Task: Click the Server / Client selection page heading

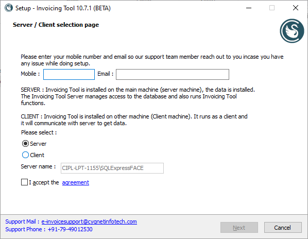Action: [56, 25]
